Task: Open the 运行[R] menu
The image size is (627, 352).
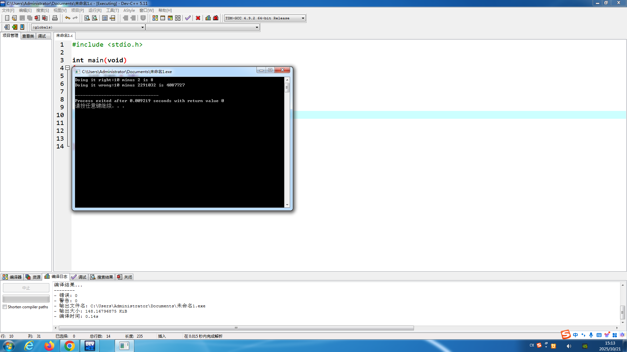Action: tap(95, 10)
